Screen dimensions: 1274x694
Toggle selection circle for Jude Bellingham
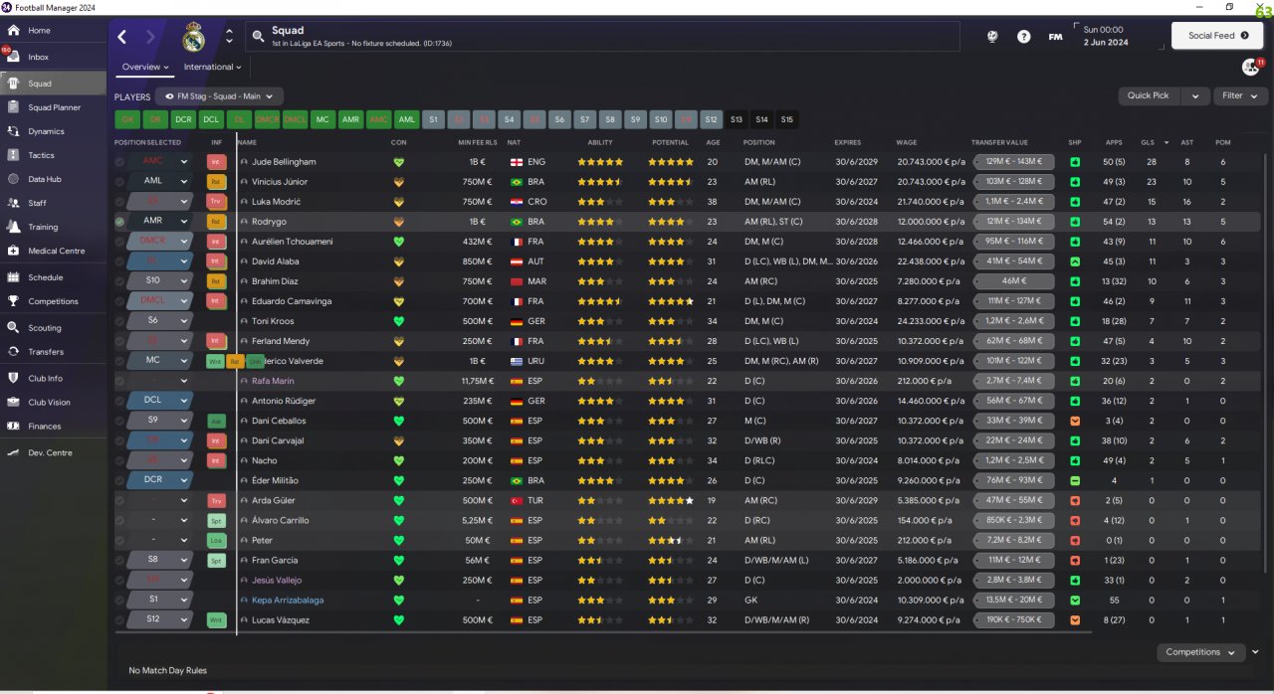119,162
